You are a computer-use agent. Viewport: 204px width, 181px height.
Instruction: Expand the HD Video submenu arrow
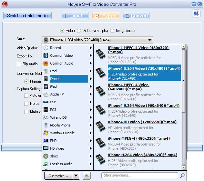91,148
